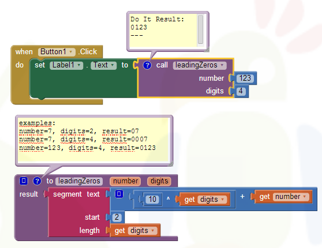Screen dimensions: 322x248
Task: Click the number 10 base field
Action: point(152,200)
